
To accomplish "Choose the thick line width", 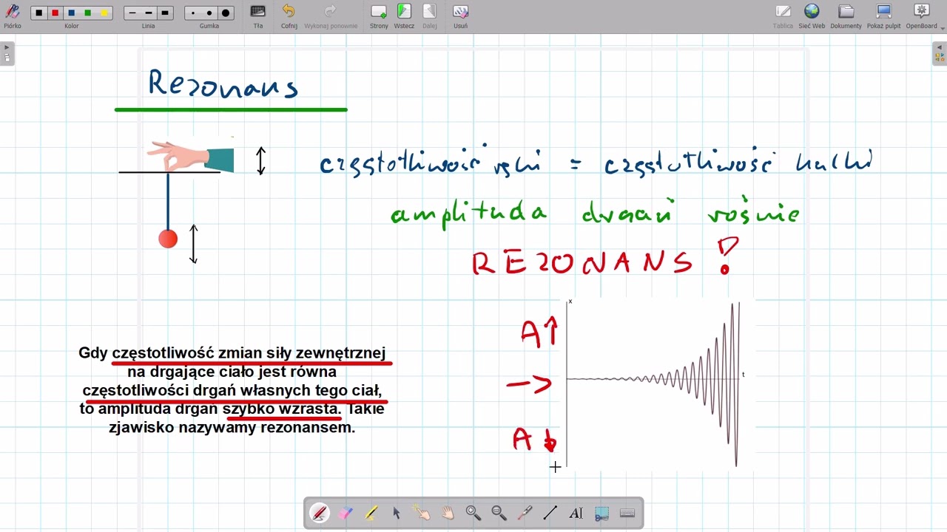I will tap(165, 13).
